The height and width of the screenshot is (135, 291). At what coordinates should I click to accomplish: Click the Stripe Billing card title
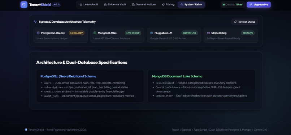pos(219,33)
